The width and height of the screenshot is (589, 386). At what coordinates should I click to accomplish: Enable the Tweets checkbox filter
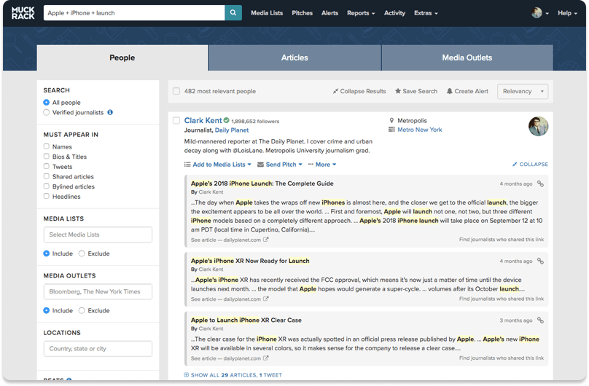coord(47,167)
